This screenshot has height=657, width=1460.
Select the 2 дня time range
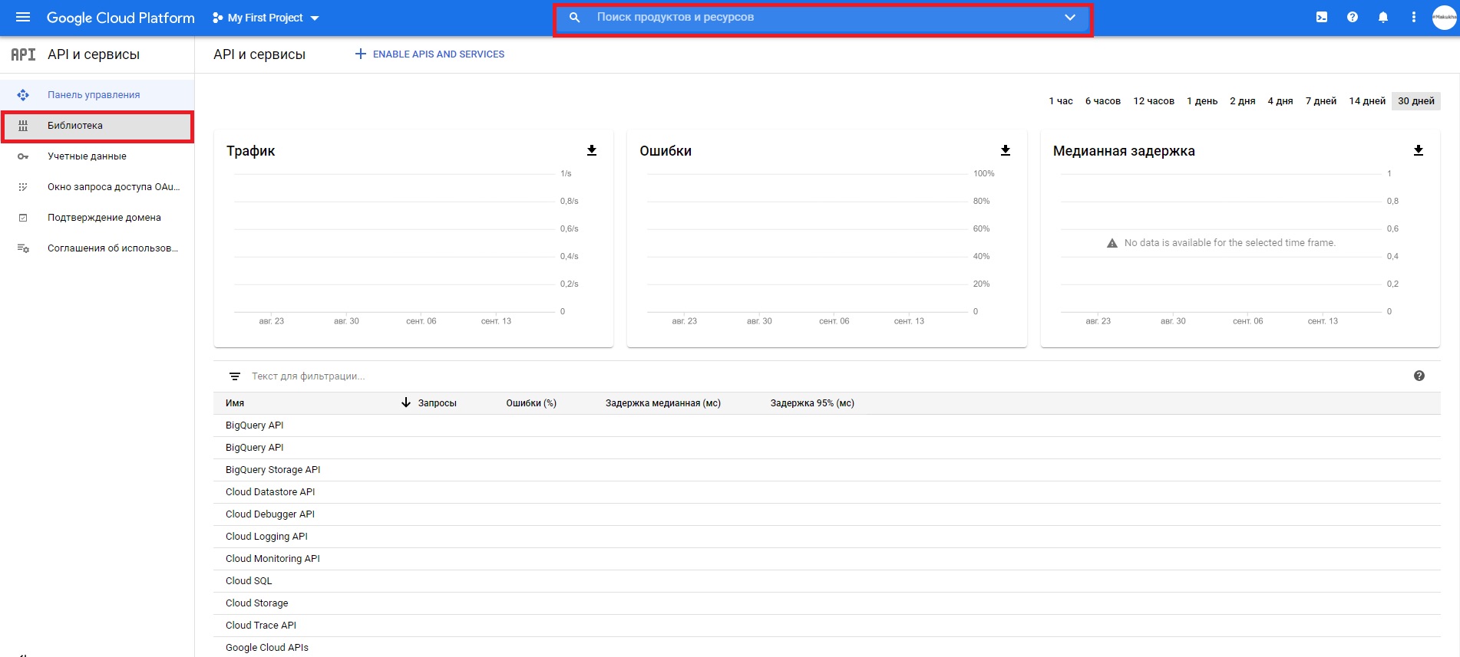click(1243, 101)
